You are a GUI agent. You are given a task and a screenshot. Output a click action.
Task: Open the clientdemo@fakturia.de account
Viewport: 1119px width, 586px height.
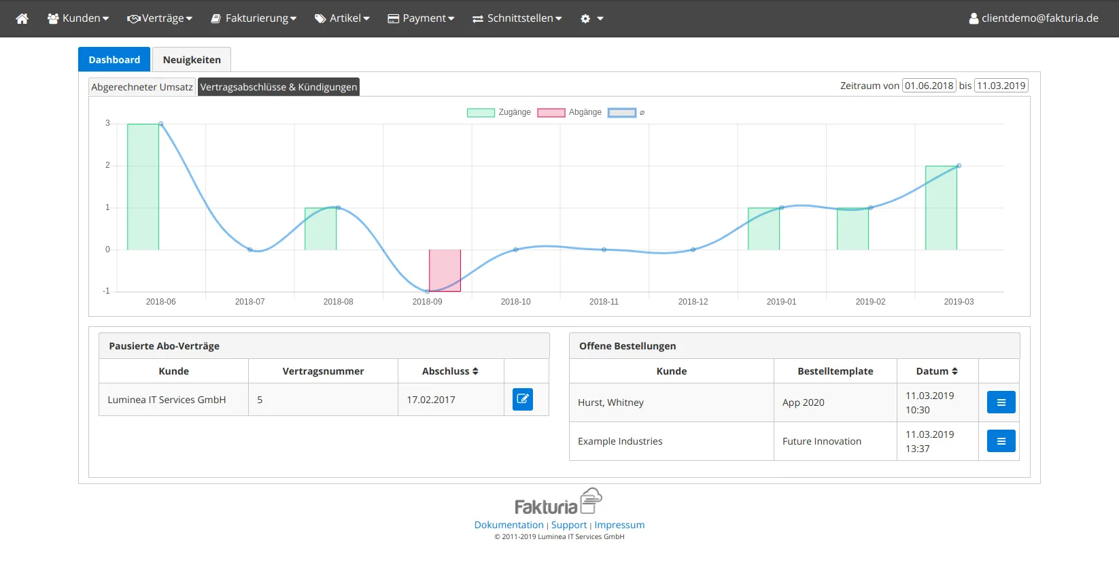coord(1034,18)
